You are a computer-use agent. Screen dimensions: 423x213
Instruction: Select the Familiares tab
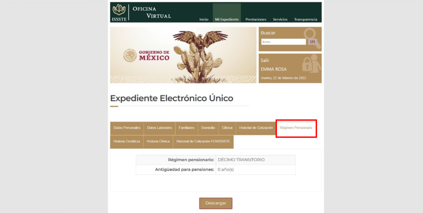pyautogui.click(x=186, y=128)
